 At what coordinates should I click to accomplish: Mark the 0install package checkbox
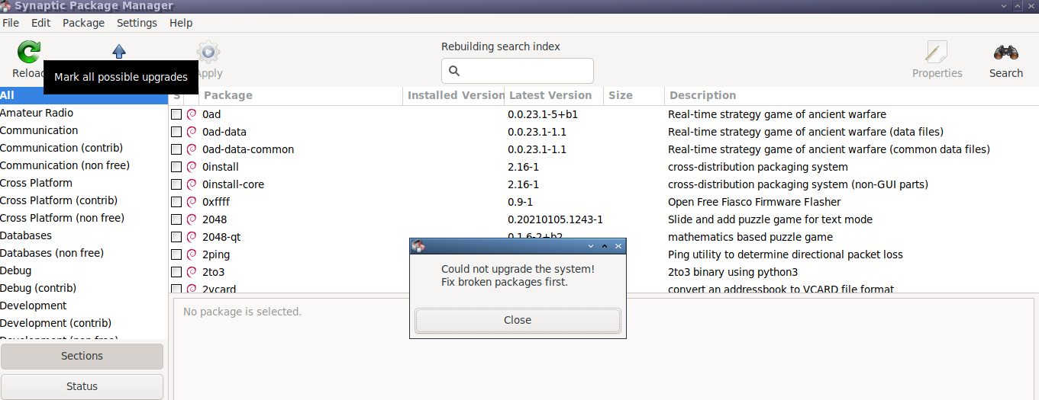pos(176,167)
